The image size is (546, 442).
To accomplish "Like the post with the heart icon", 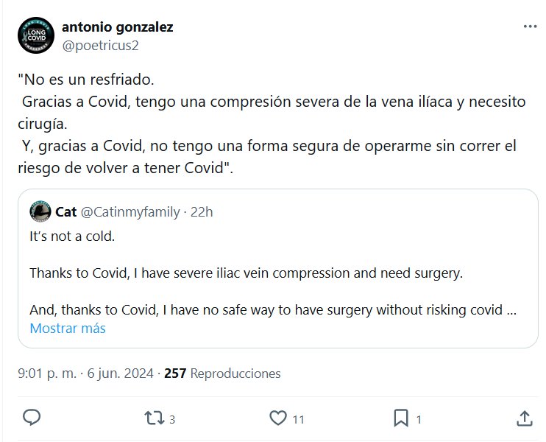I will (277, 418).
